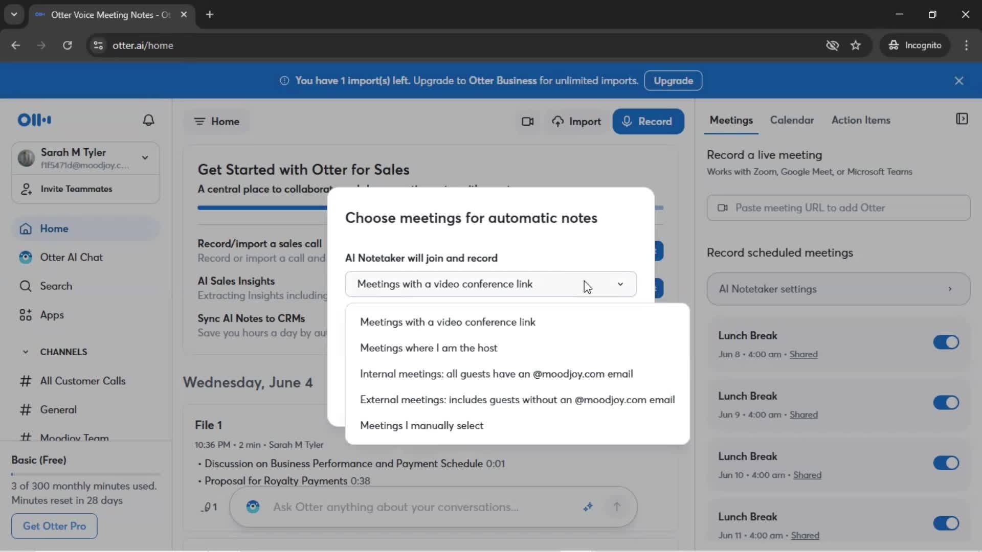Click the Incognito indicator
Image resolution: width=982 pixels, height=552 pixels.
click(x=915, y=45)
